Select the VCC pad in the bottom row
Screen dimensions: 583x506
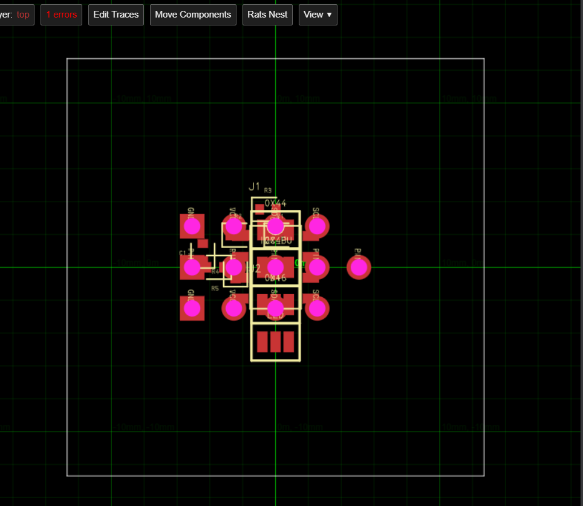click(234, 308)
